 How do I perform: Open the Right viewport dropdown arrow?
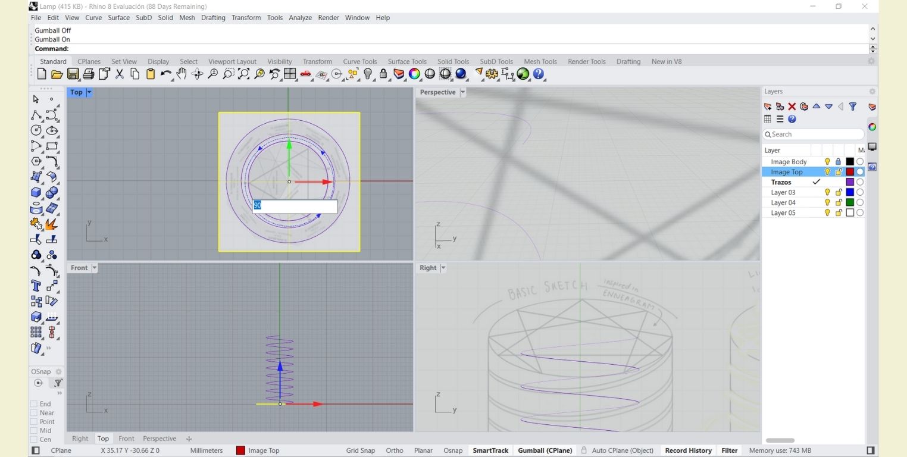(443, 268)
